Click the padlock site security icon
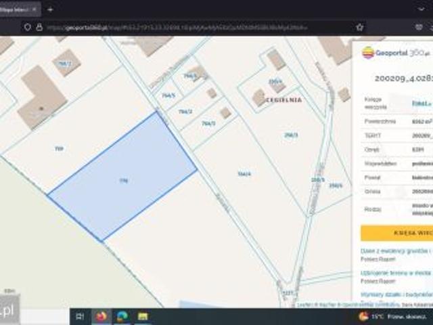This screenshot has width=433, height=325. click(x=39, y=27)
